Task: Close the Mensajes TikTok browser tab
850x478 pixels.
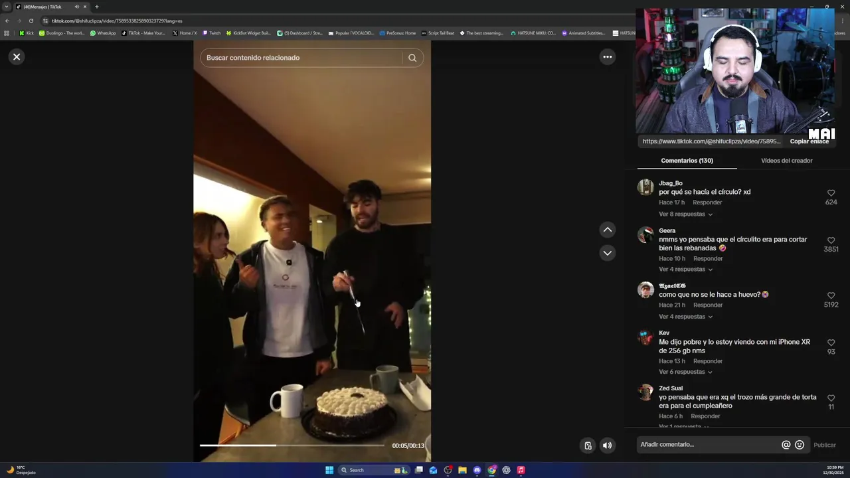Action: coord(85,7)
